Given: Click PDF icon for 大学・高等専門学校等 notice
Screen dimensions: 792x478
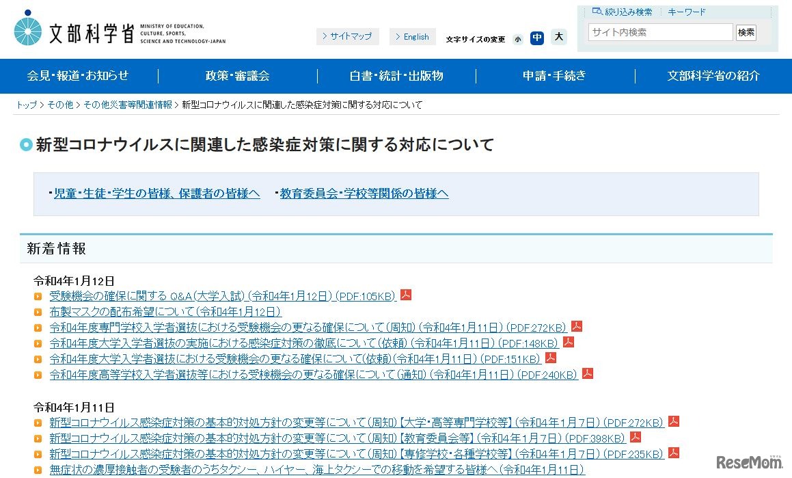Looking at the screenshot, I should [674, 421].
